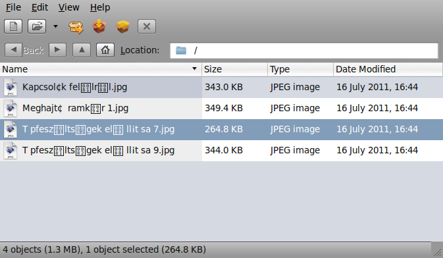Open the Edit menu
This screenshot has width=443, height=258.
(39, 7)
